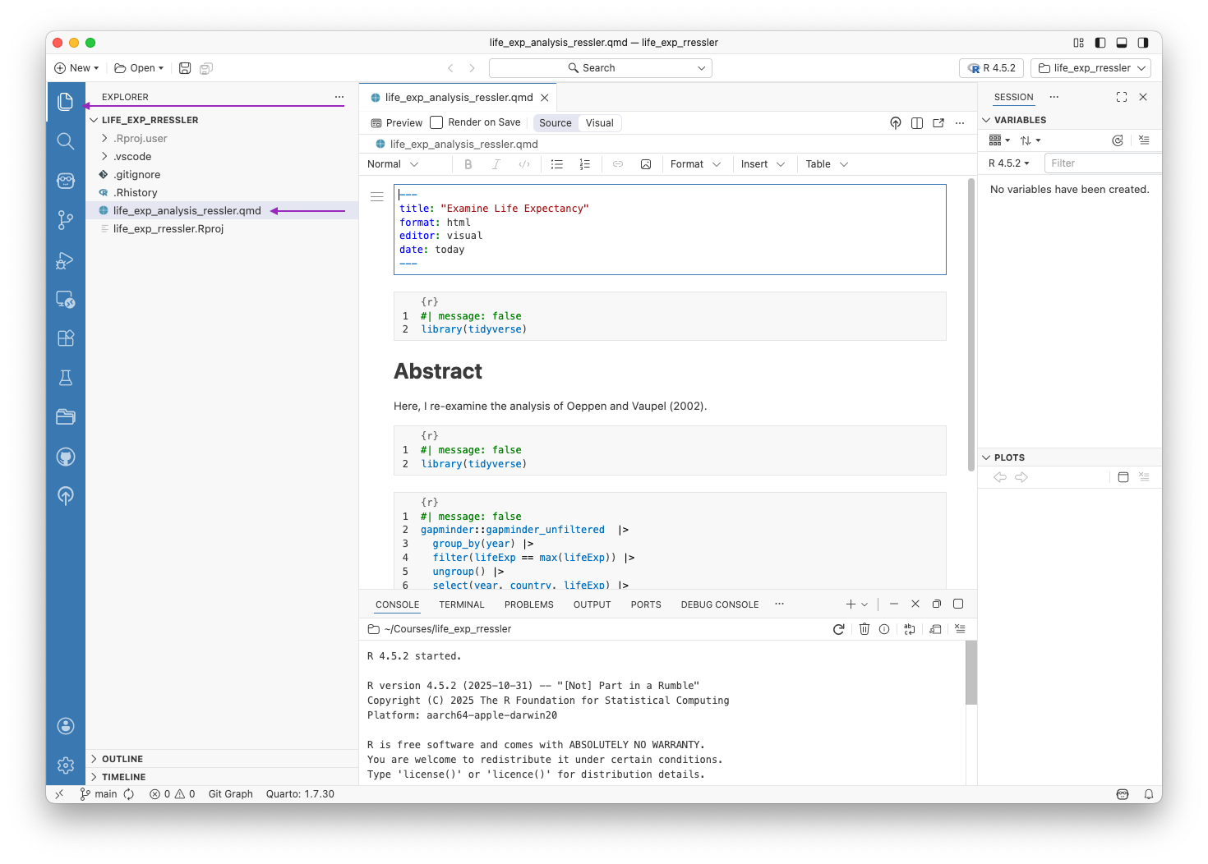
Task: Refresh the Variables panel
Action: click(1118, 140)
